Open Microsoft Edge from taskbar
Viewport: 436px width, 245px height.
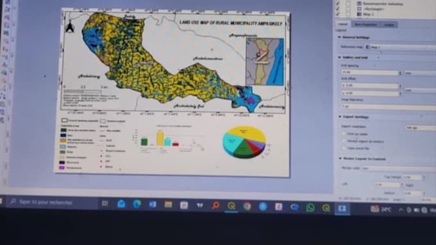click(137, 204)
